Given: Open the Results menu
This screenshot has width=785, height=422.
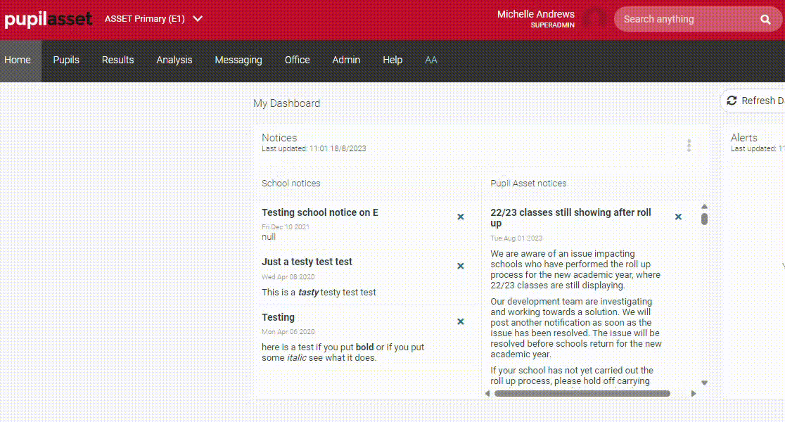Looking at the screenshot, I should click(x=117, y=60).
